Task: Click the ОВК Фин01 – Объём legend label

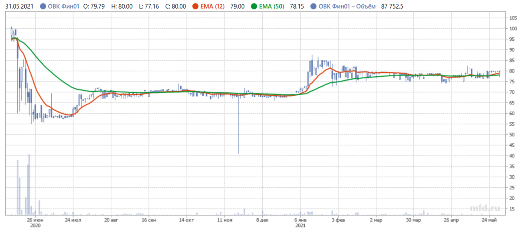Action: pyautogui.click(x=346, y=7)
